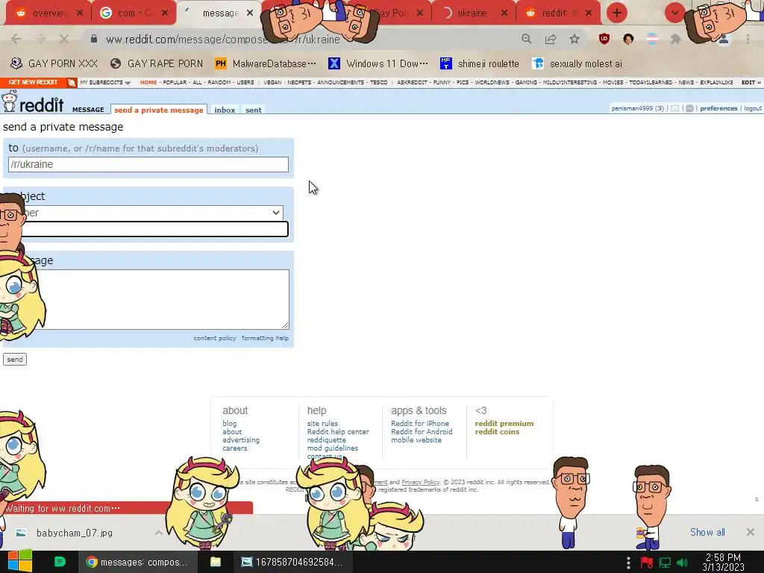The width and height of the screenshot is (764, 573).
Task: Click the logout link
Action: pyautogui.click(x=752, y=108)
